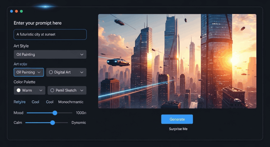Viewport: 270px width, 147px height.
Task: Click the Enter your promipt here heading
Action: click(x=37, y=23)
